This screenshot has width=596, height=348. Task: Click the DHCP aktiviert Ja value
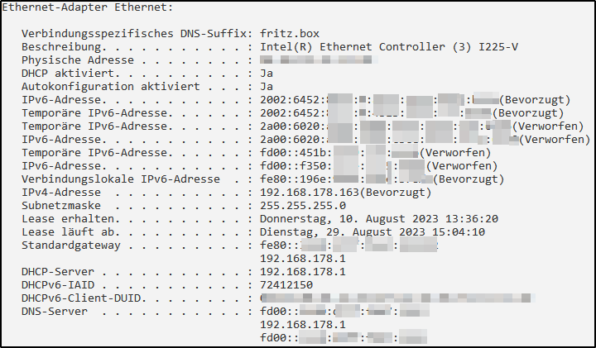[x=267, y=74]
